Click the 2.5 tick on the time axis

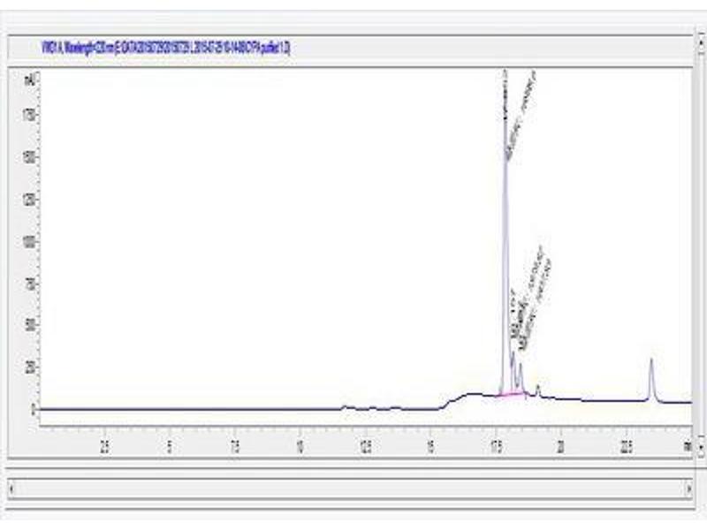click(104, 444)
